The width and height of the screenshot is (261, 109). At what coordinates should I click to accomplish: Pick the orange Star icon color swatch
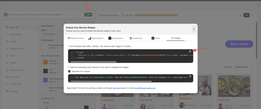point(45,62)
